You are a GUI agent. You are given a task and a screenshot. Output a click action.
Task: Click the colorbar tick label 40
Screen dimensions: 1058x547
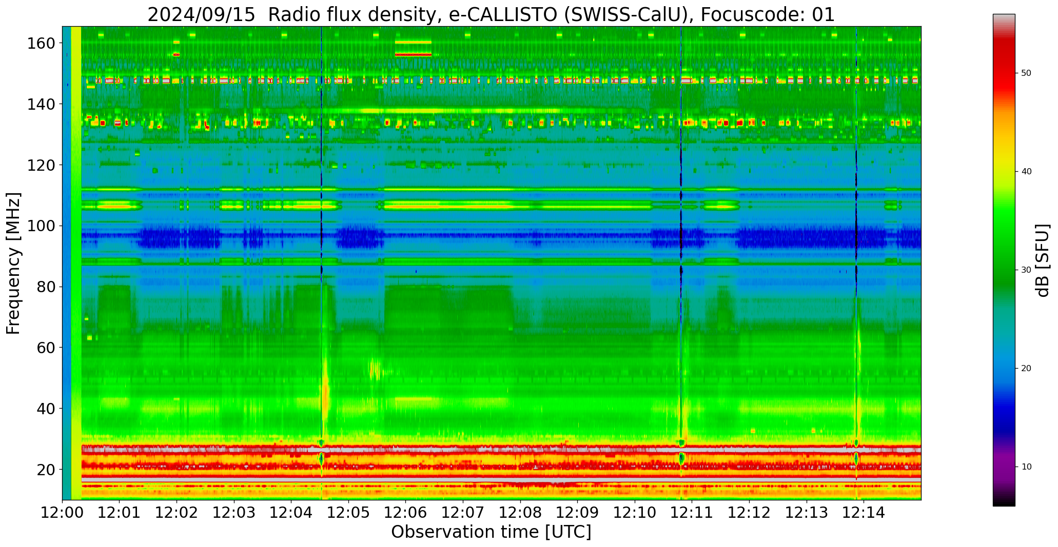point(1026,172)
